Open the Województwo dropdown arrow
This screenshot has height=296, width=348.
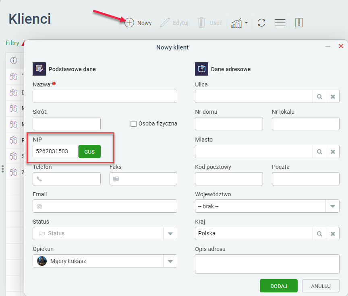pos(332,206)
